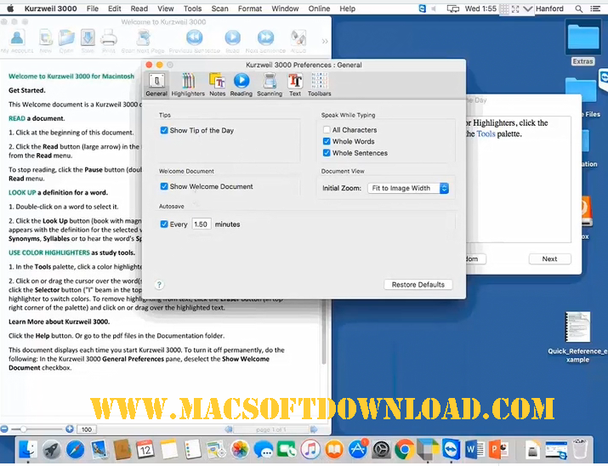Open the Edit menu

[115, 9]
